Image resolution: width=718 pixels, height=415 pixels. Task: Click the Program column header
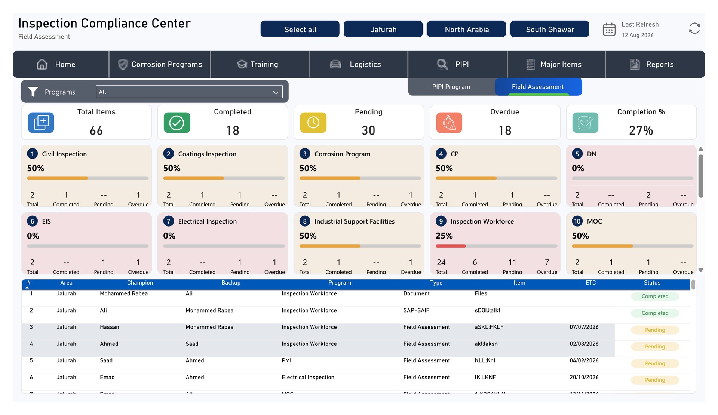click(340, 283)
